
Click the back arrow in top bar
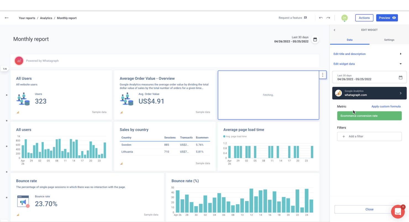click(7, 18)
